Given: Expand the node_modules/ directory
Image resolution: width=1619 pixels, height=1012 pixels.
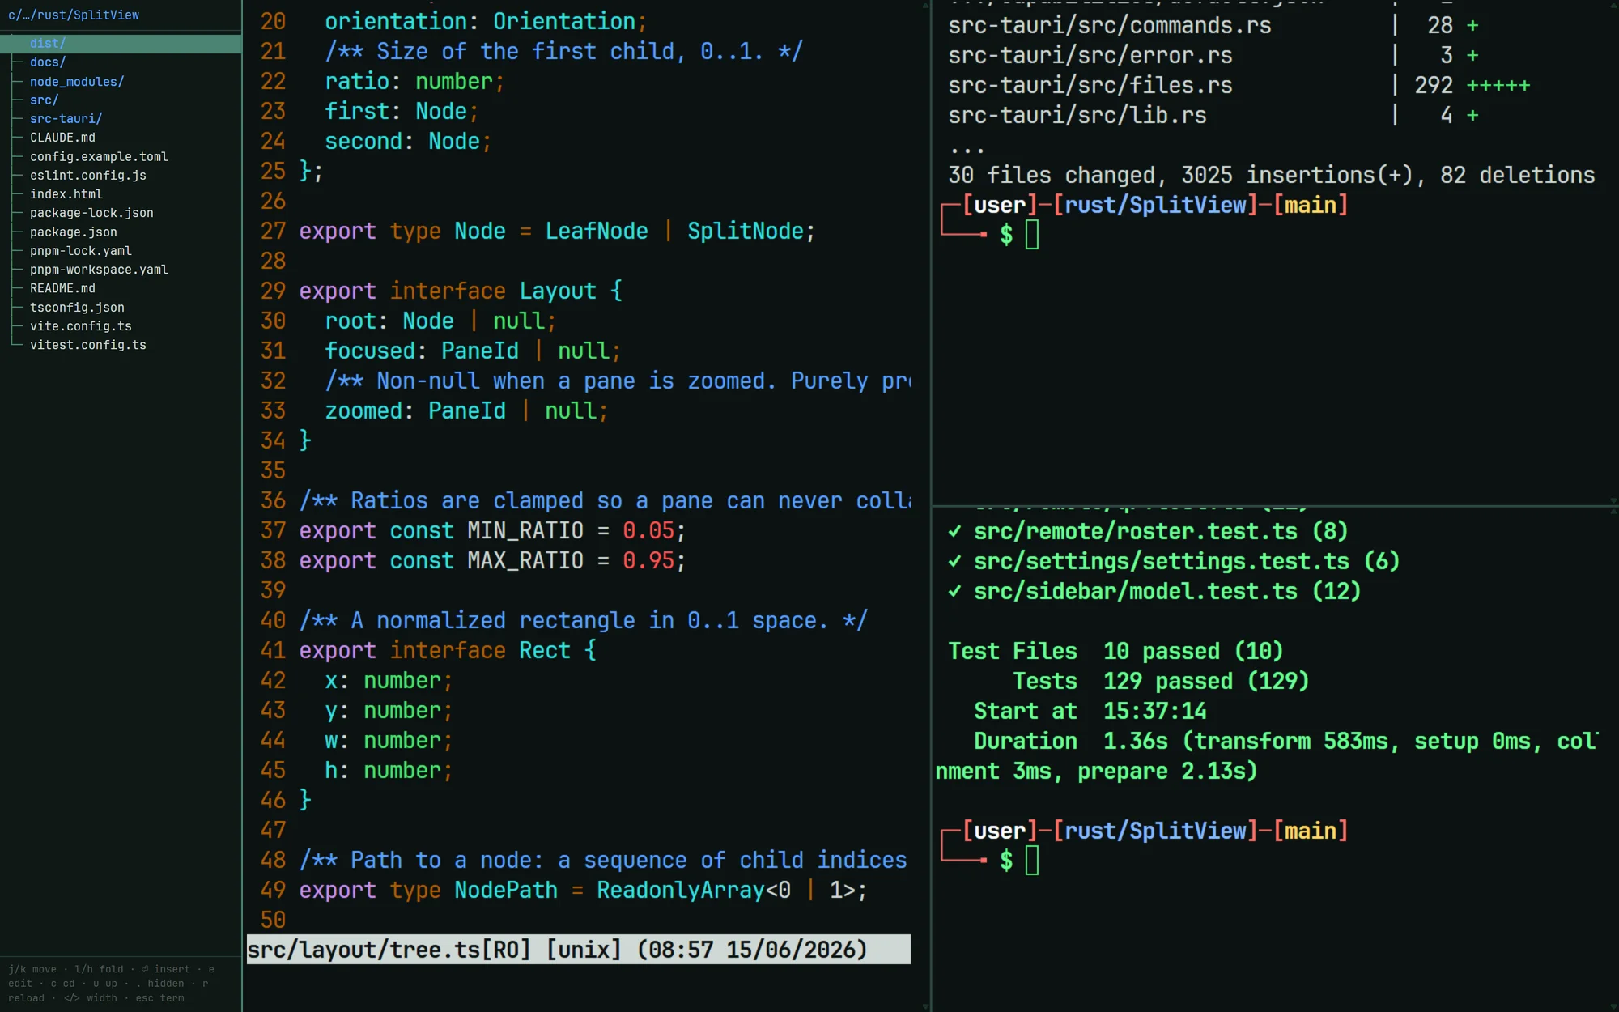Looking at the screenshot, I should pos(77,82).
